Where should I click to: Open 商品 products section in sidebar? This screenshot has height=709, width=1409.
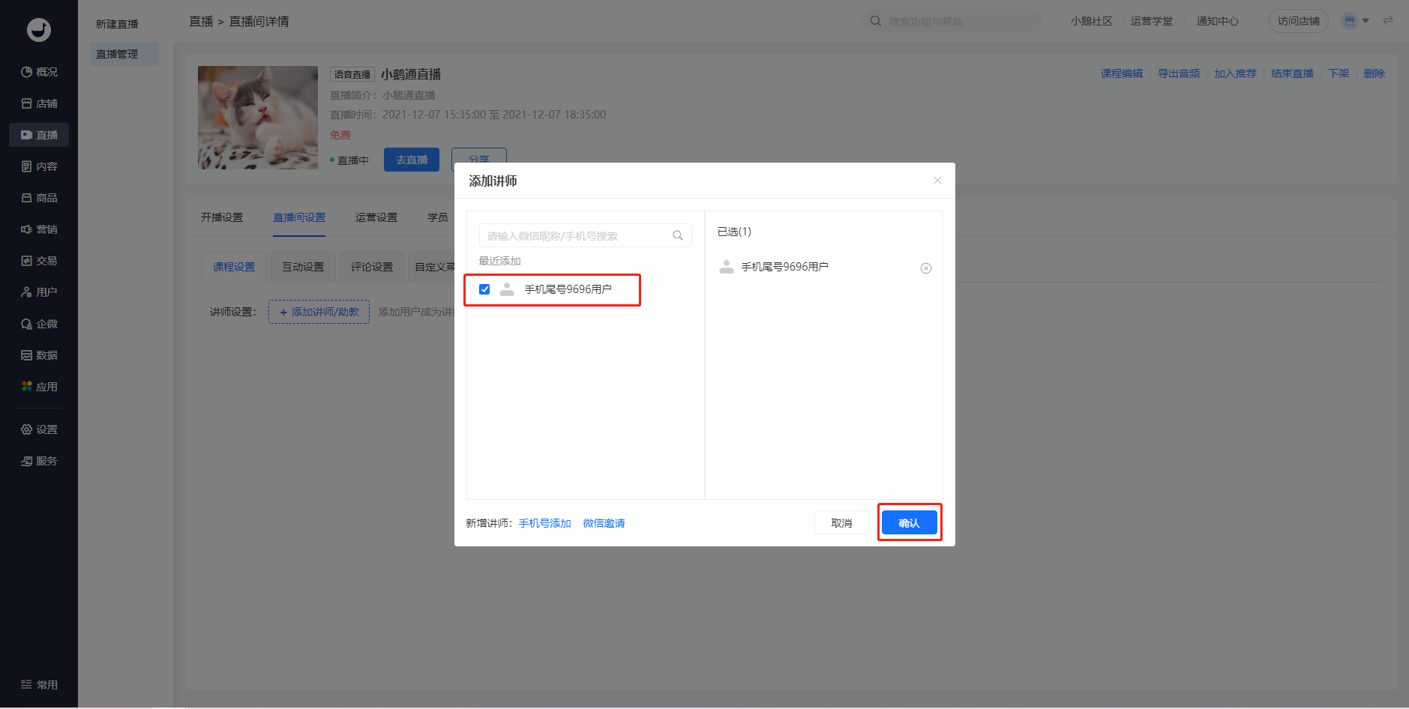click(39, 198)
